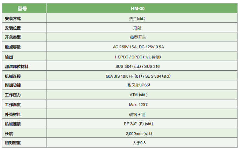Select the 碳钢 + 铝 housing material value
Viewport: 240px width, 149px height.
[139, 114]
